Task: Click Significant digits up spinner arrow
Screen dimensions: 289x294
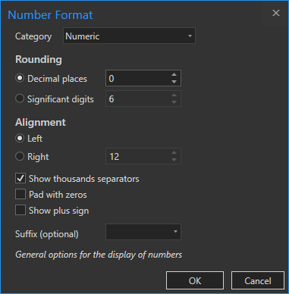Action: 174,95
